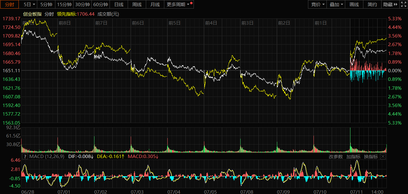Click the 前6日 day marker

(x=138, y=23)
